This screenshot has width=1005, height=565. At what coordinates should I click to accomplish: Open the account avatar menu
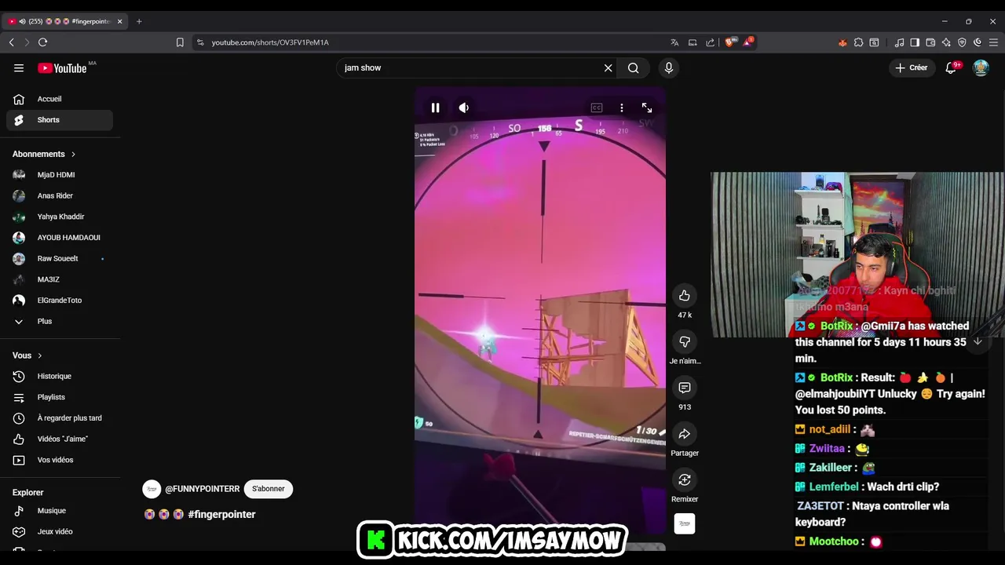981,67
